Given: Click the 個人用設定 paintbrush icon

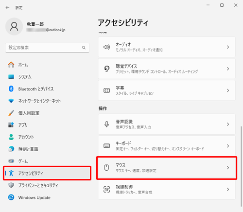Looking at the screenshot, I should (11, 113).
